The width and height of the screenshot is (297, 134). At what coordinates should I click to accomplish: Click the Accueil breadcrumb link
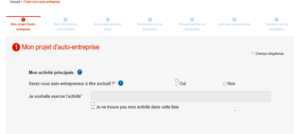click(15, 2)
